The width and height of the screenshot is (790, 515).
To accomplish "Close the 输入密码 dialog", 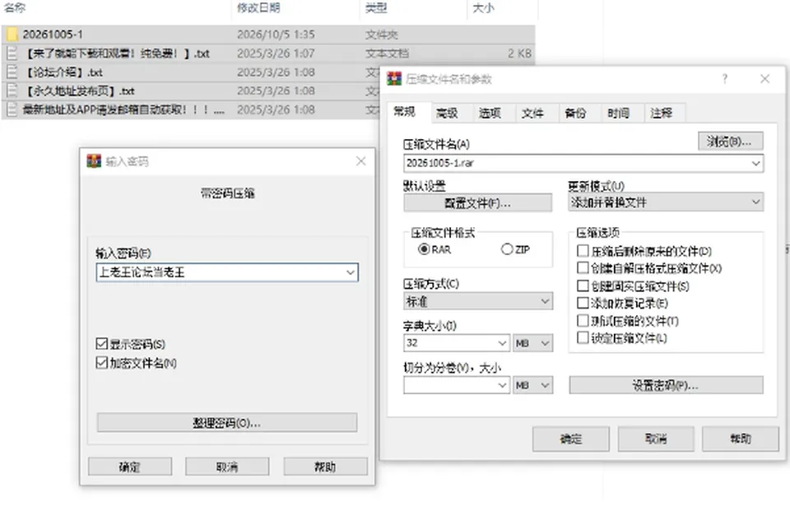I will [360, 161].
